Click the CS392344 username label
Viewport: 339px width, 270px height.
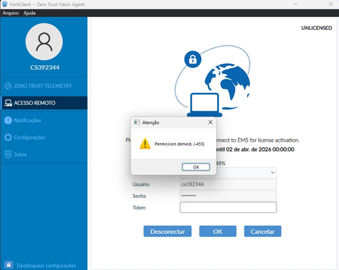(45, 67)
